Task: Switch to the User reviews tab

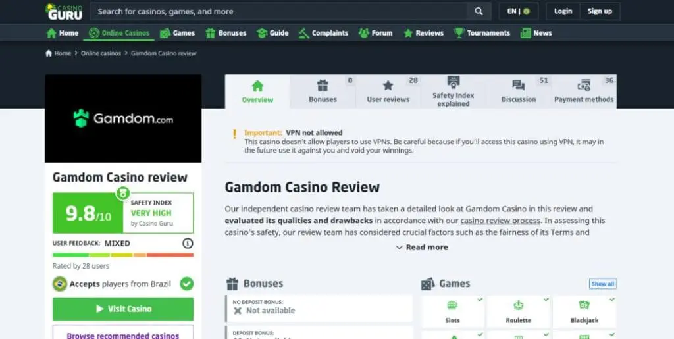Action: [x=388, y=91]
